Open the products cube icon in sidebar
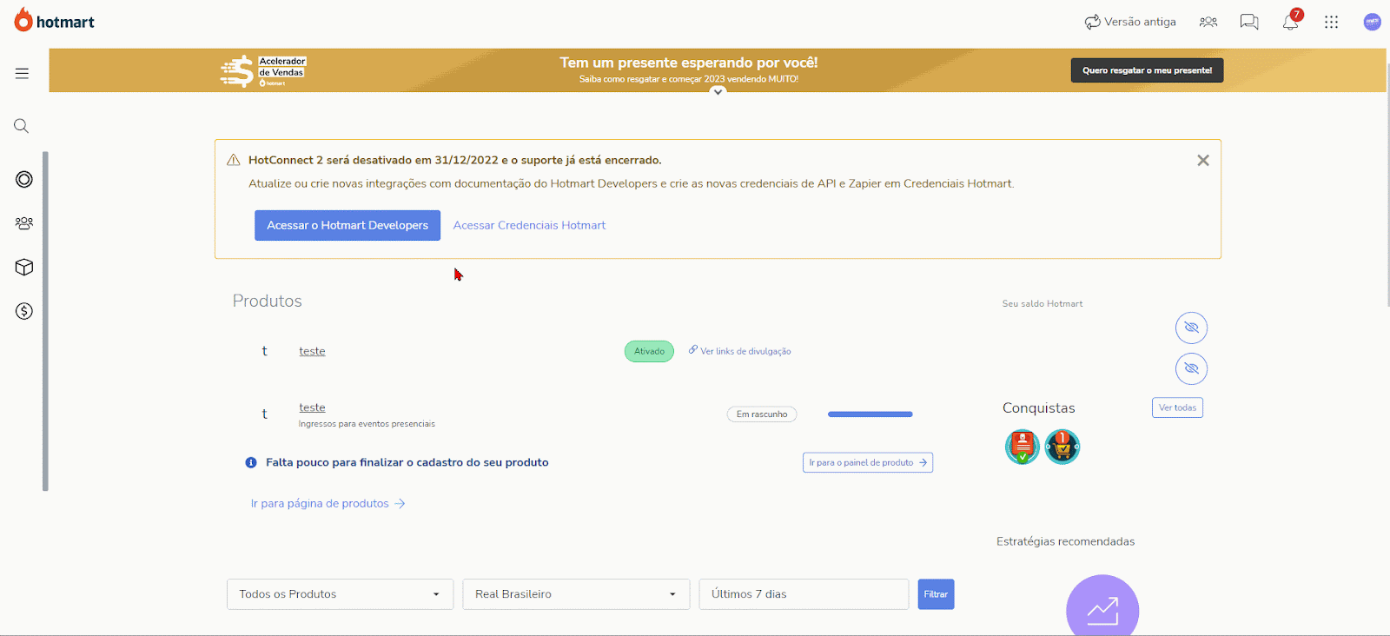The height and width of the screenshot is (636, 1390). click(24, 267)
